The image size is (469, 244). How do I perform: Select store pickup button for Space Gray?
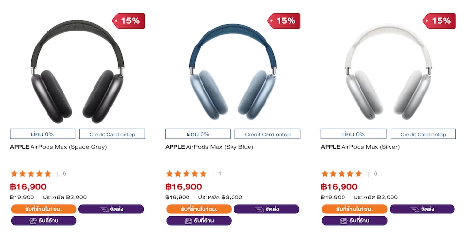[x=44, y=221]
